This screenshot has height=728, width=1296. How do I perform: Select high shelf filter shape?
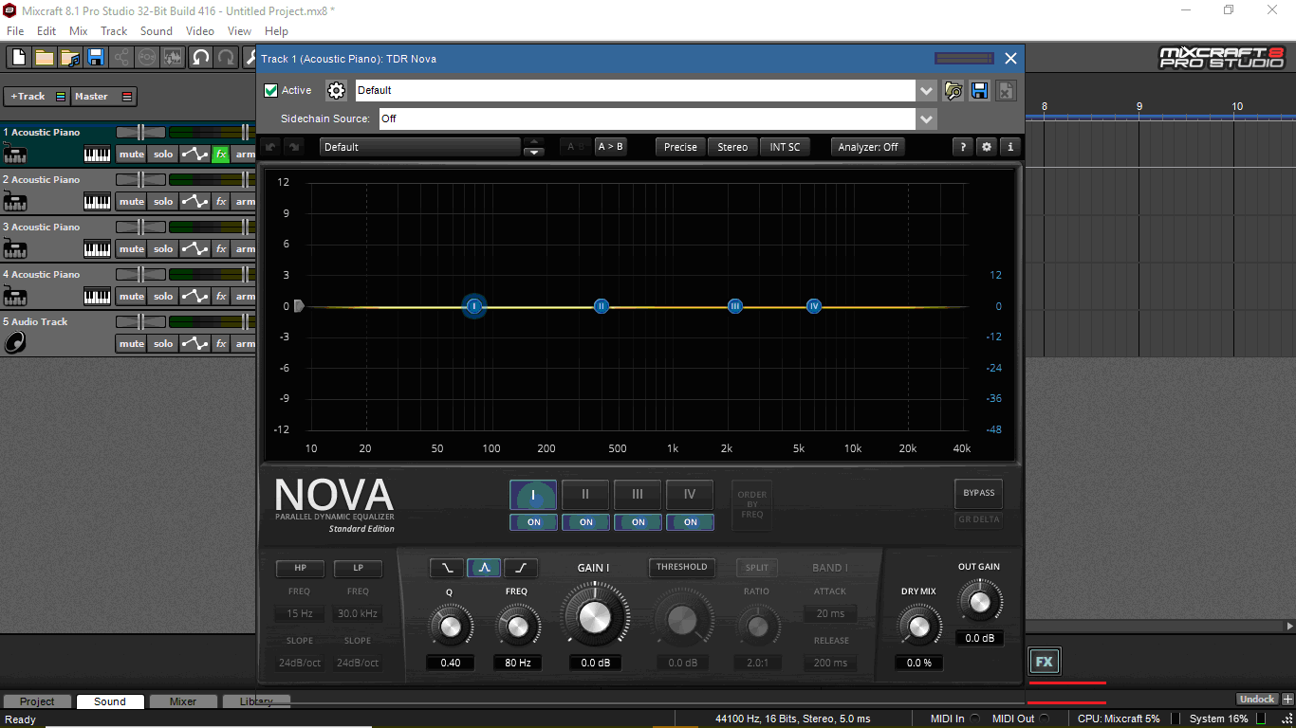pos(521,568)
